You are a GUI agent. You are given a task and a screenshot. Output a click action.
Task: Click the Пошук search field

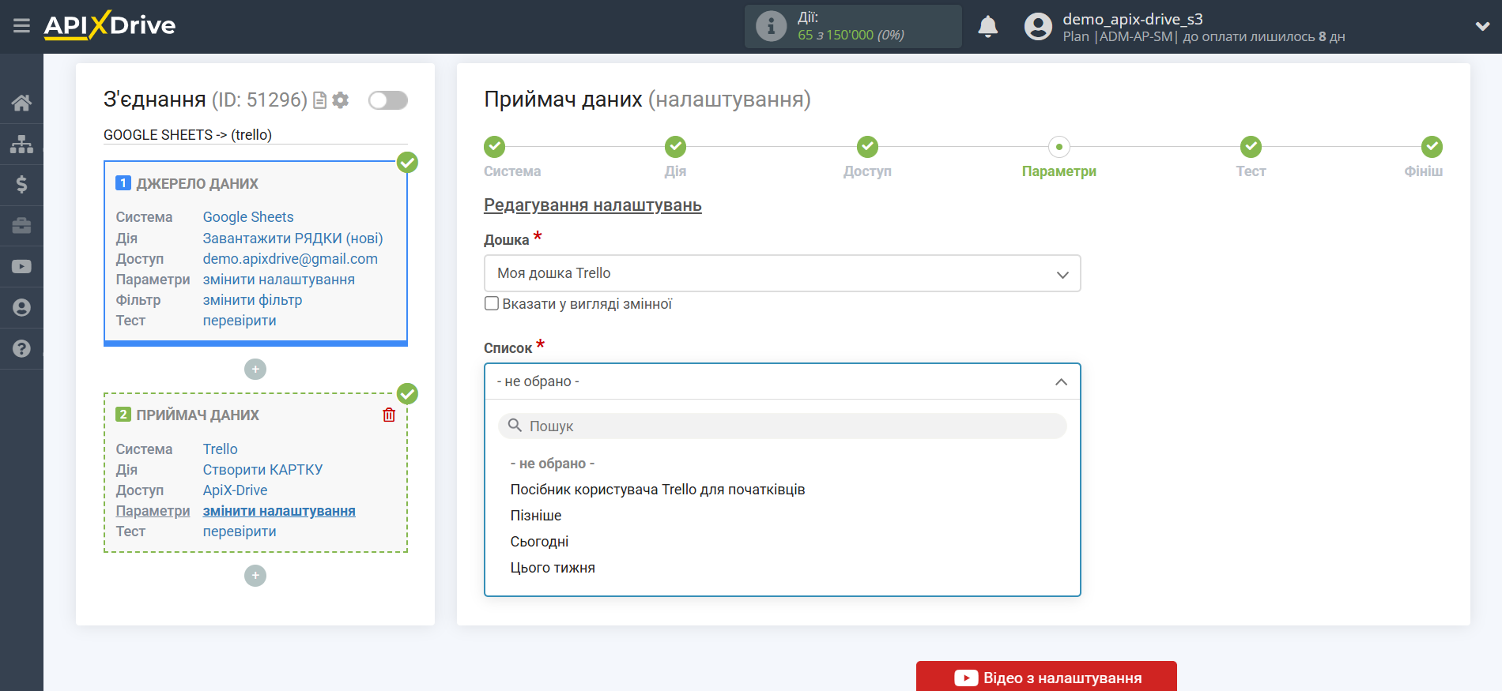782,426
